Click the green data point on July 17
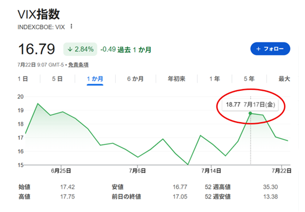 (x=250, y=113)
